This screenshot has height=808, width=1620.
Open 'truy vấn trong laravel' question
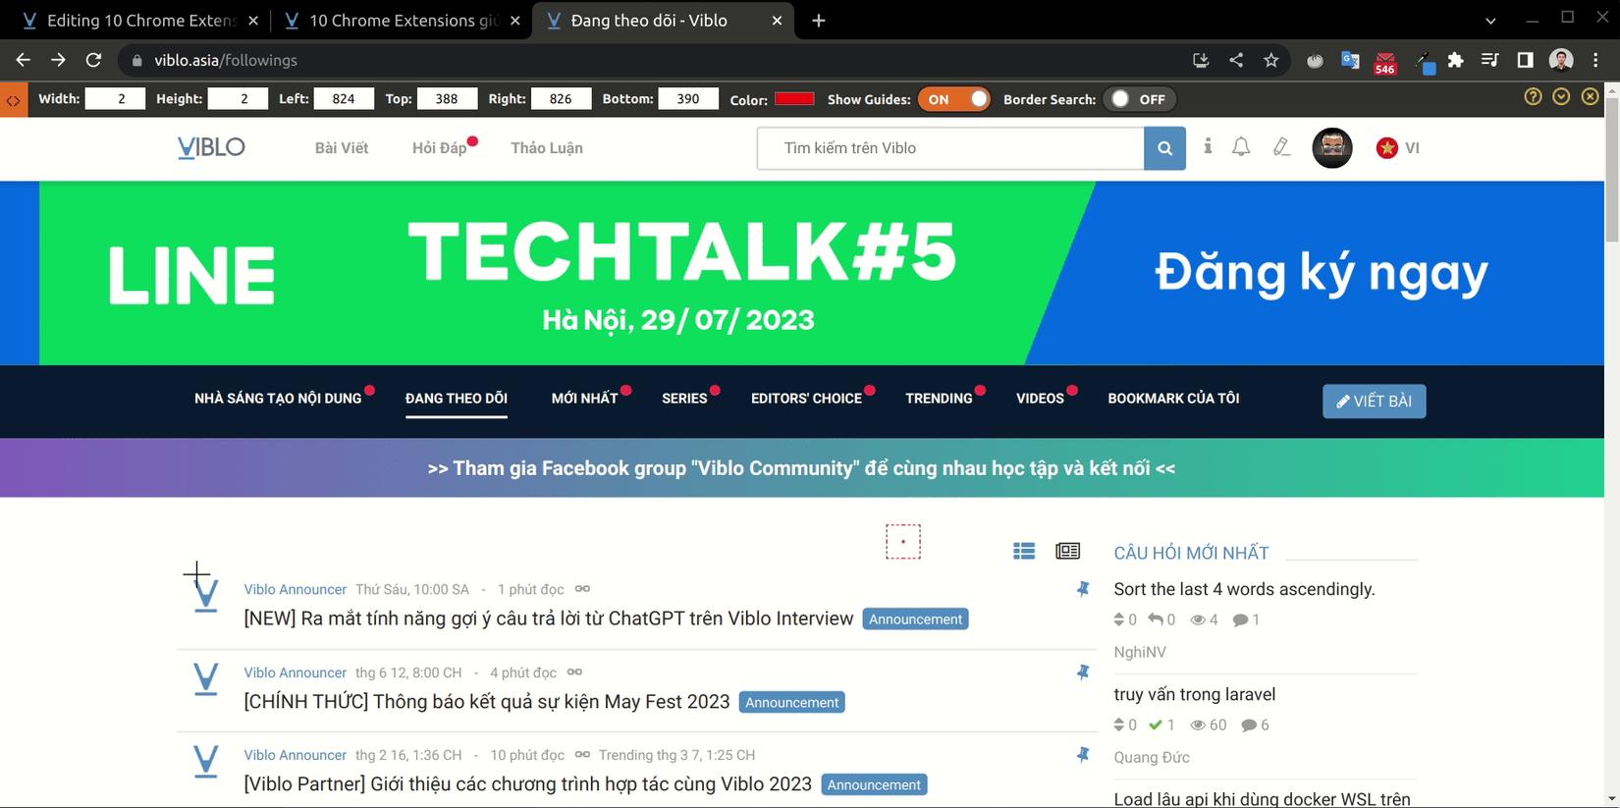(x=1194, y=694)
